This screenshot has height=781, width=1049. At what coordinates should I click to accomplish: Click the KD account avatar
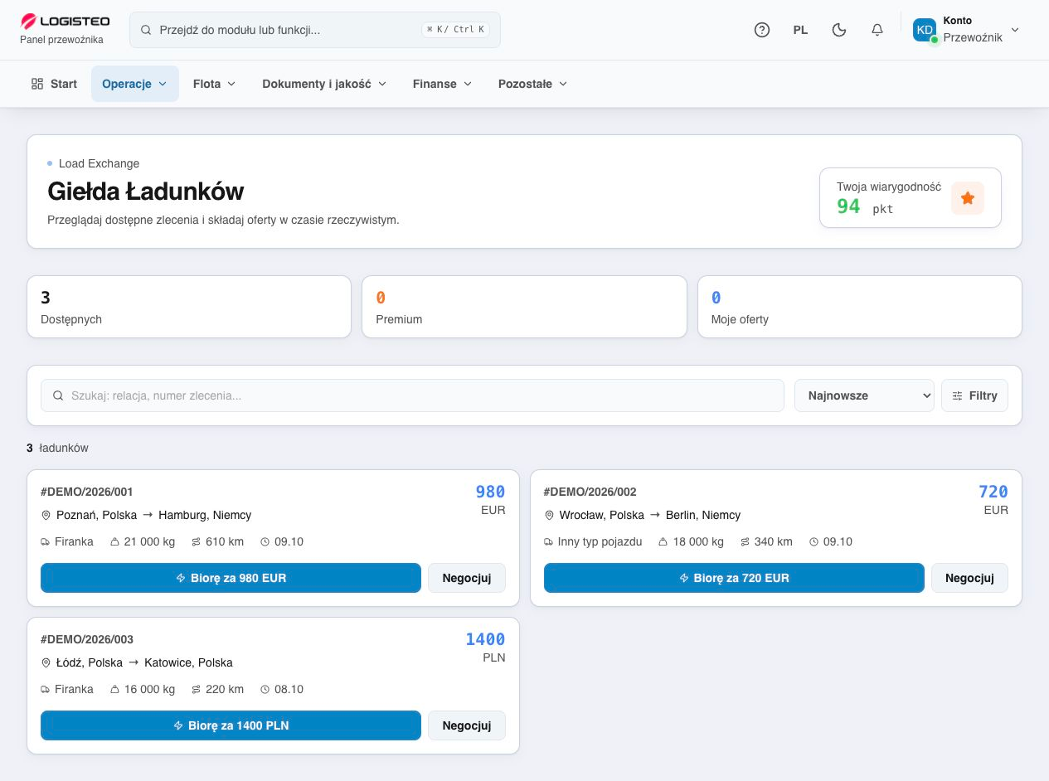[x=925, y=30]
